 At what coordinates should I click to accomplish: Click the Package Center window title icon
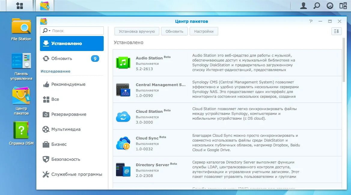pos(44,21)
